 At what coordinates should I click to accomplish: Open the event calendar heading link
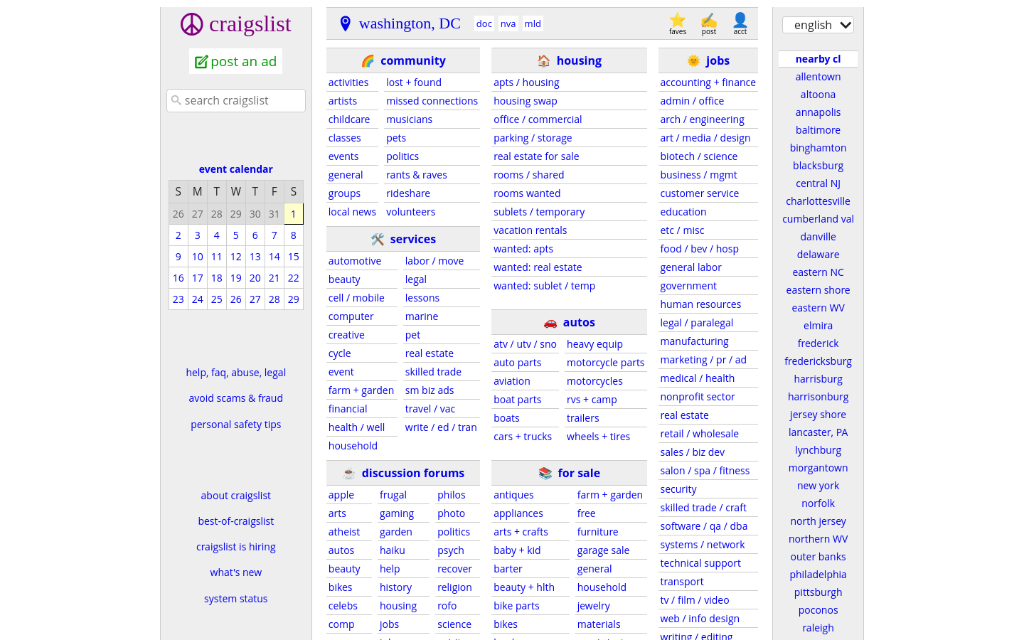[236, 169]
